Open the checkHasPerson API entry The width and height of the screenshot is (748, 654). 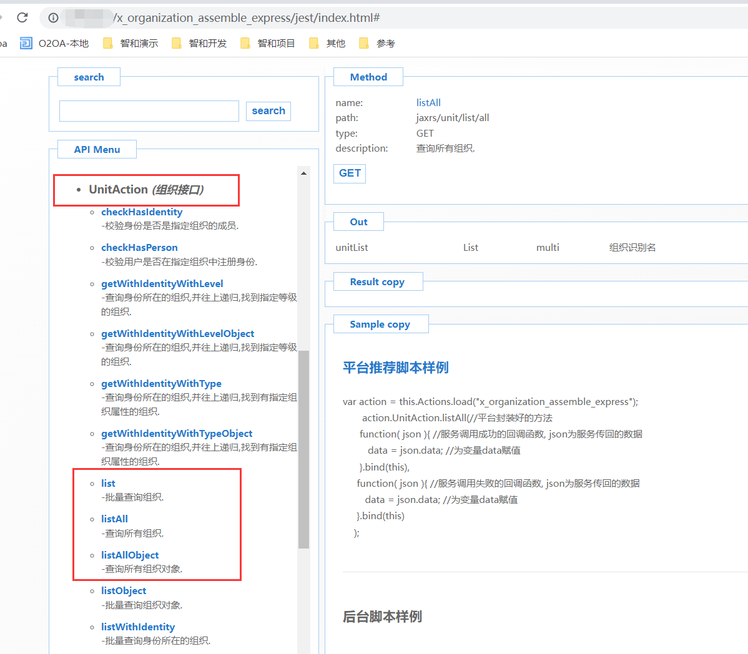(139, 248)
